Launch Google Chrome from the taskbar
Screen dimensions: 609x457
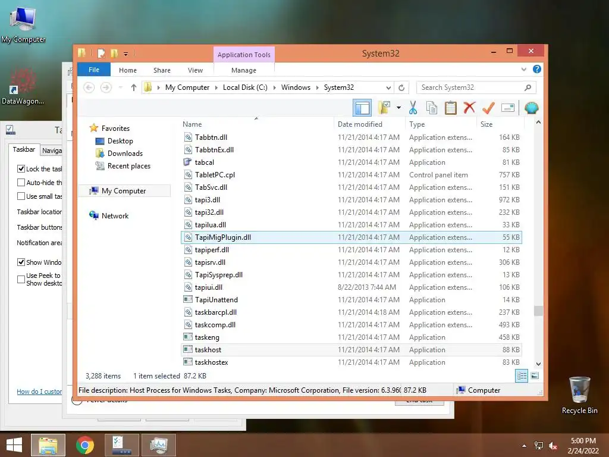[x=84, y=445]
